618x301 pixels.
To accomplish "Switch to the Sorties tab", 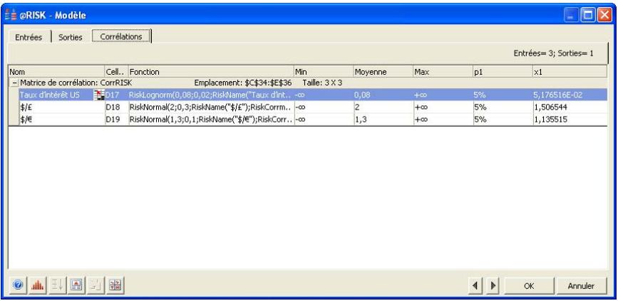I will 71,36.
